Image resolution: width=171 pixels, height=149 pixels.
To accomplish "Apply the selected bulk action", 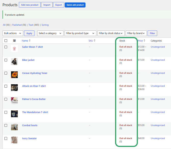I will (29, 33).
